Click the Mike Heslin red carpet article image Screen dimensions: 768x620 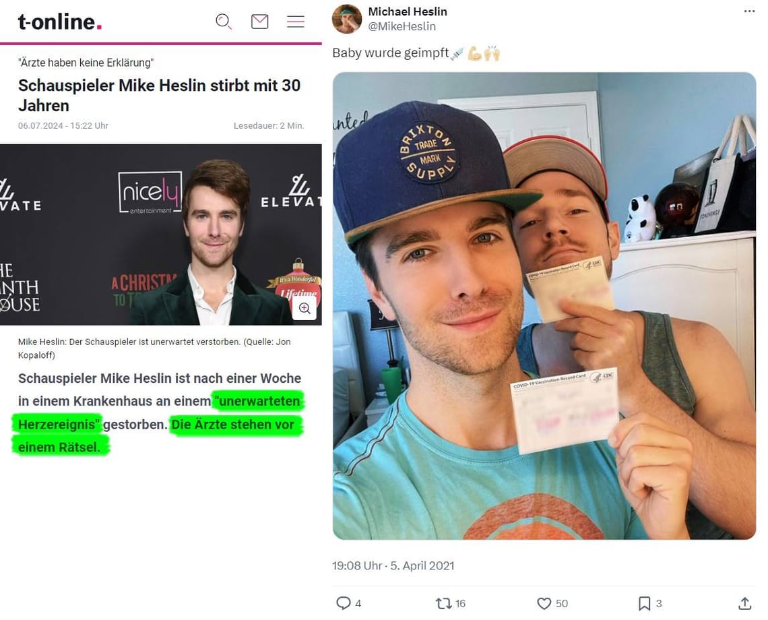point(160,235)
